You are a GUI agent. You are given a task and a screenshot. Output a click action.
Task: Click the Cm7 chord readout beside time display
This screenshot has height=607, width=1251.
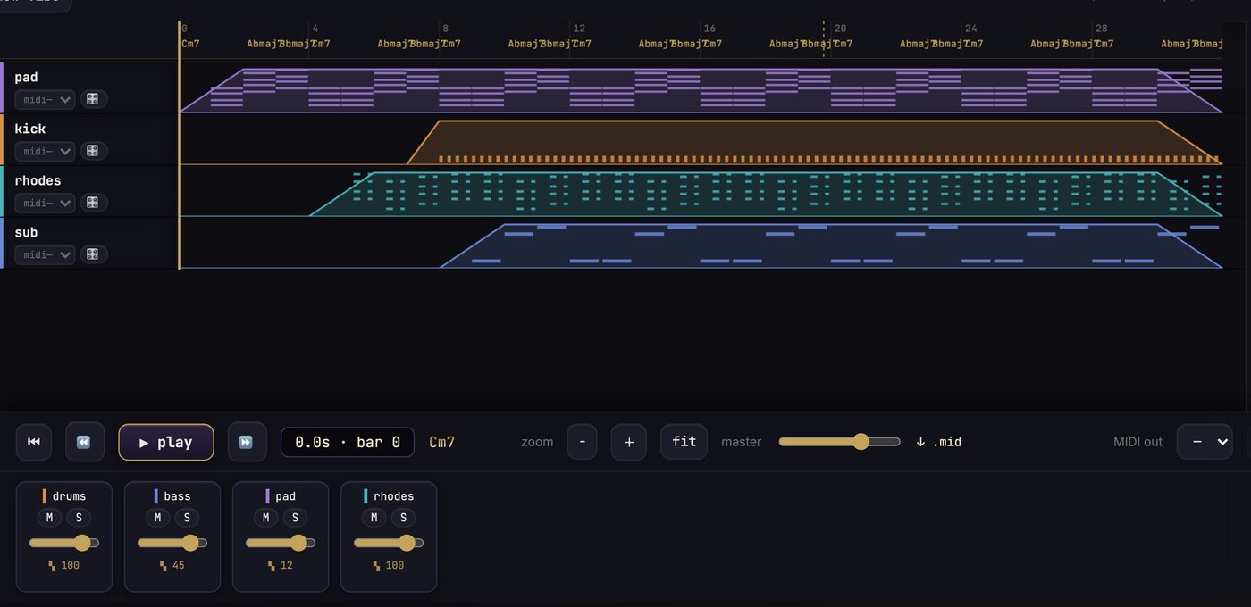(442, 442)
